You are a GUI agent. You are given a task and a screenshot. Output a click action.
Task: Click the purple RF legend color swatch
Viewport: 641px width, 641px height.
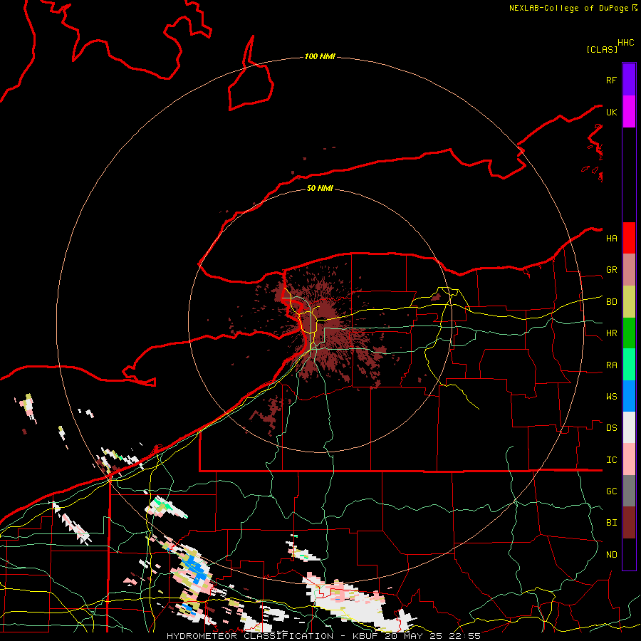coord(629,80)
